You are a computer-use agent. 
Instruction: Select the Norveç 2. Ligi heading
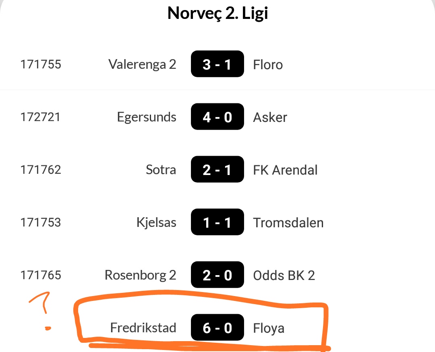pyautogui.click(x=218, y=13)
